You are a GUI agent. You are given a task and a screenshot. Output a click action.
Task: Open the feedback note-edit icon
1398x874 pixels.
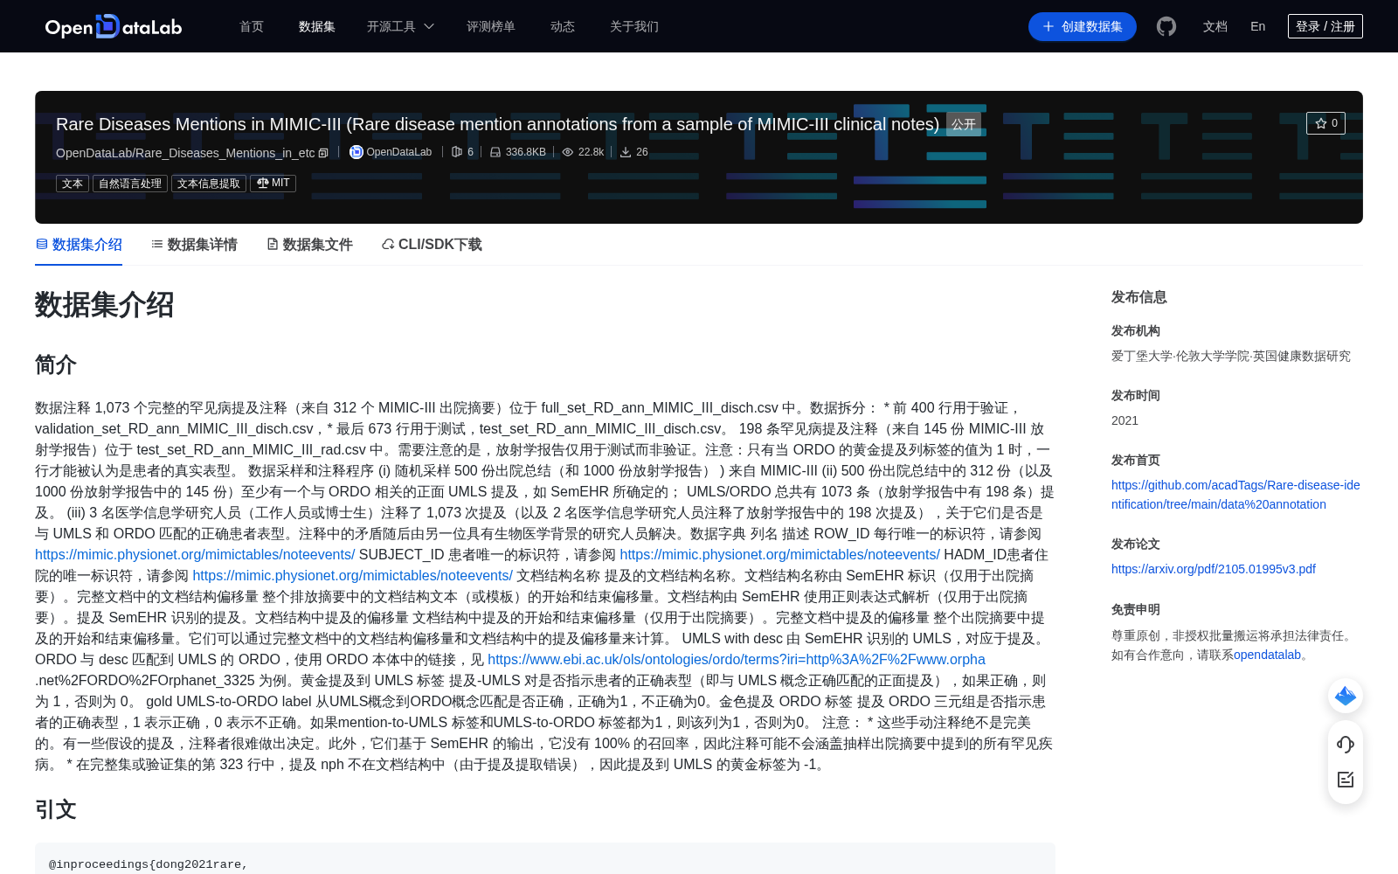pyautogui.click(x=1346, y=780)
